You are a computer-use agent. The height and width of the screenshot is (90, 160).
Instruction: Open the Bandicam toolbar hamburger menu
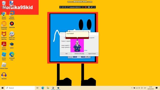click(x=60, y=7)
